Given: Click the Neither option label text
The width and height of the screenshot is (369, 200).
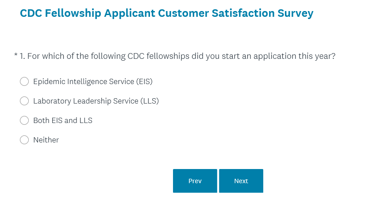Looking at the screenshot, I should (x=46, y=140).
